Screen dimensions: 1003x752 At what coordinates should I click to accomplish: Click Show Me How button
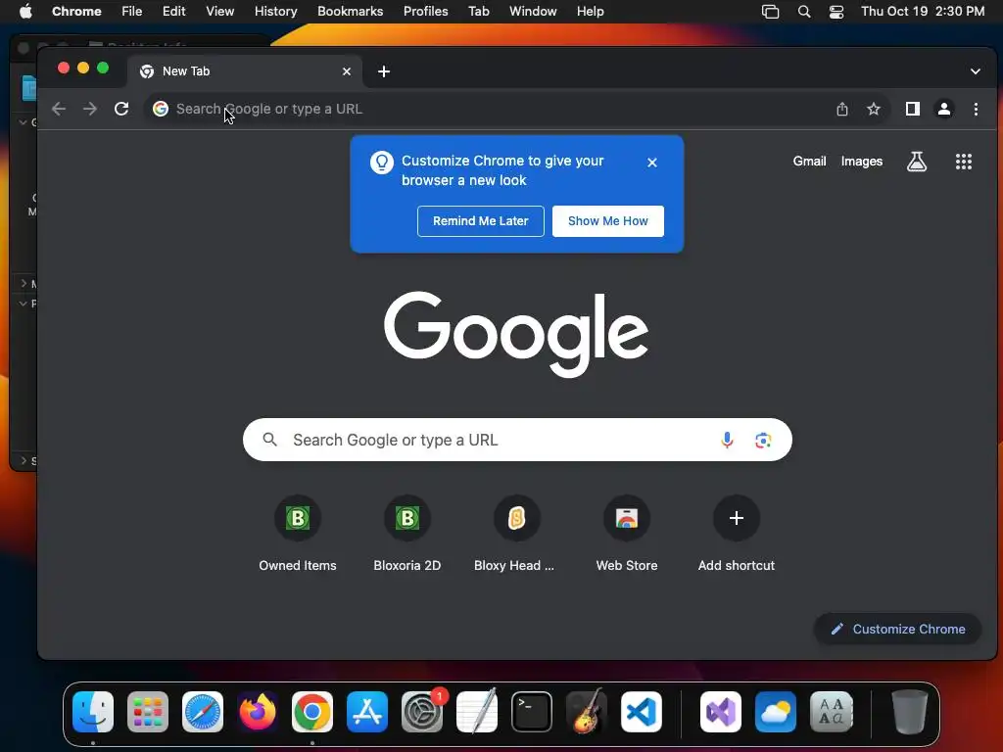click(x=607, y=221)
